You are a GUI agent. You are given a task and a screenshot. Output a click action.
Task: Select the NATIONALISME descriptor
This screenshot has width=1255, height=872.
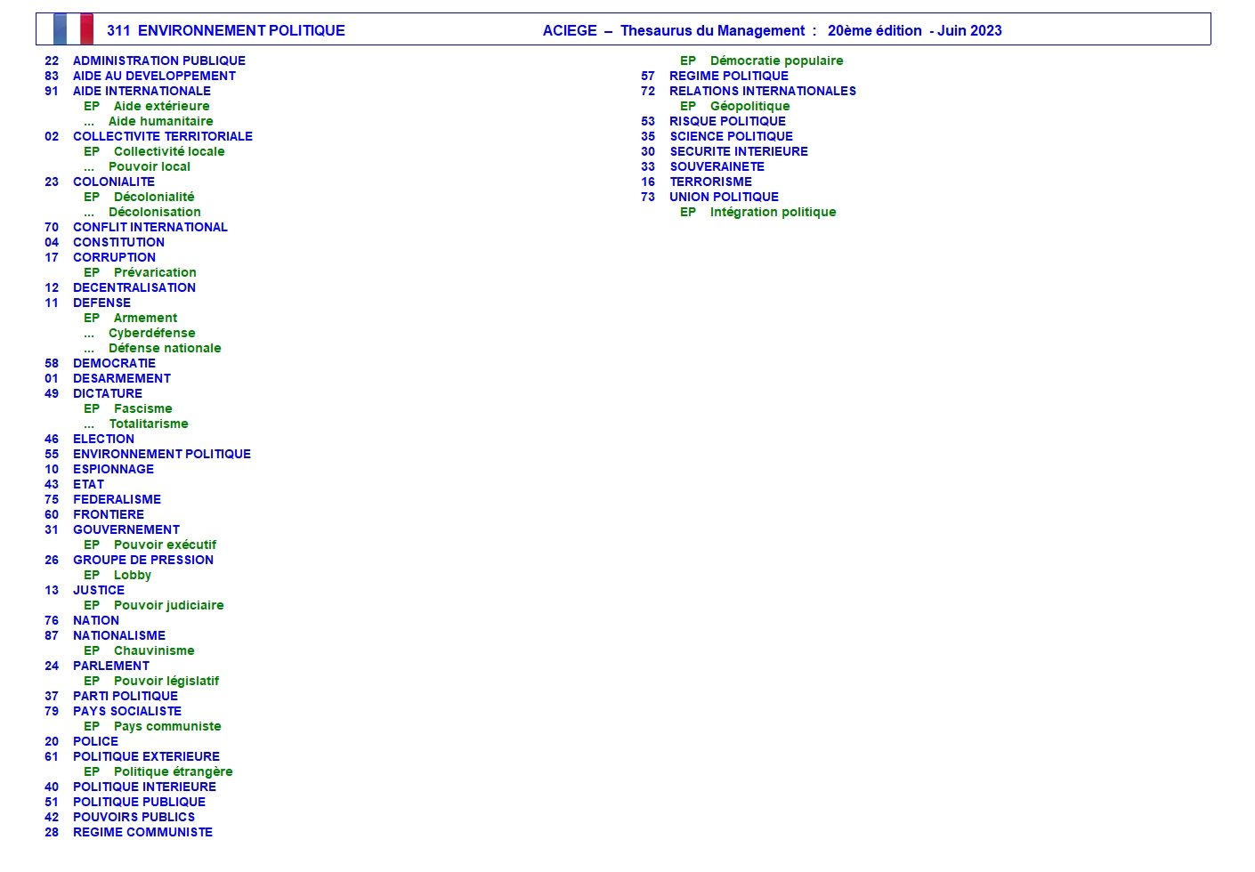118,635
